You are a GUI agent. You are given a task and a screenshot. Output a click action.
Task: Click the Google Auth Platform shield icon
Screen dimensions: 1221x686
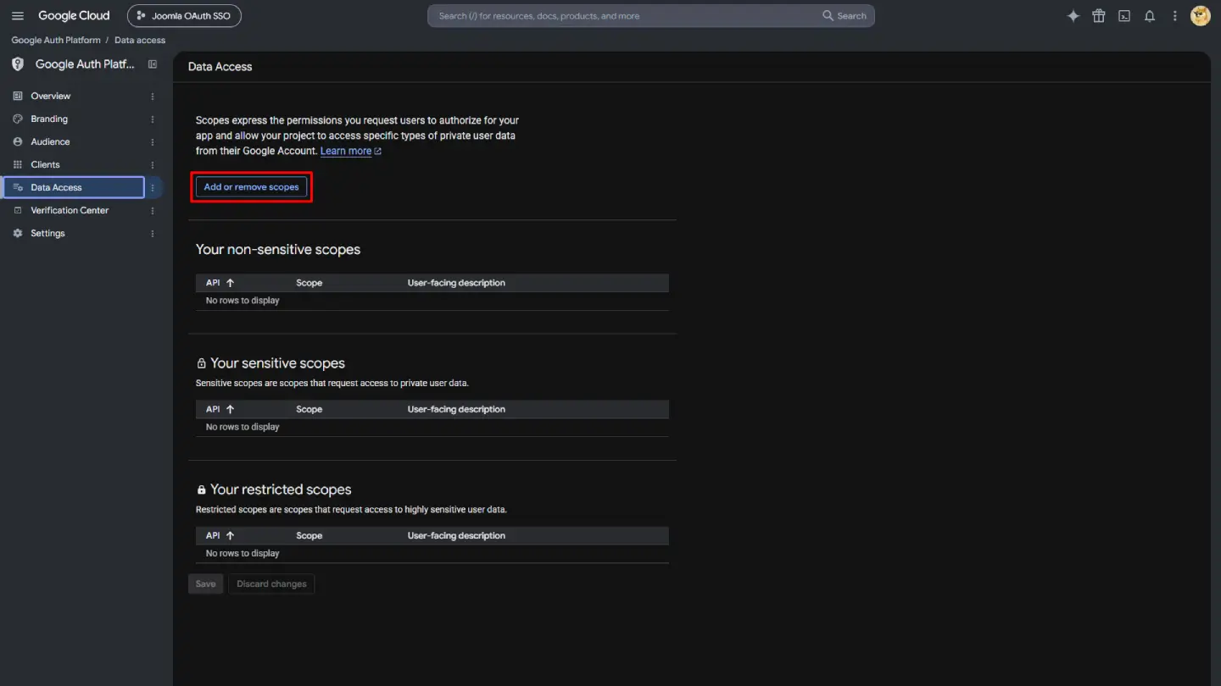18,64
